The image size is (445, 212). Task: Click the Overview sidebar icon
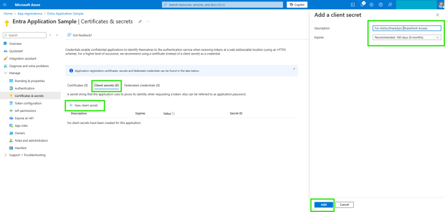pyautogui.click(x=5, y=44)
